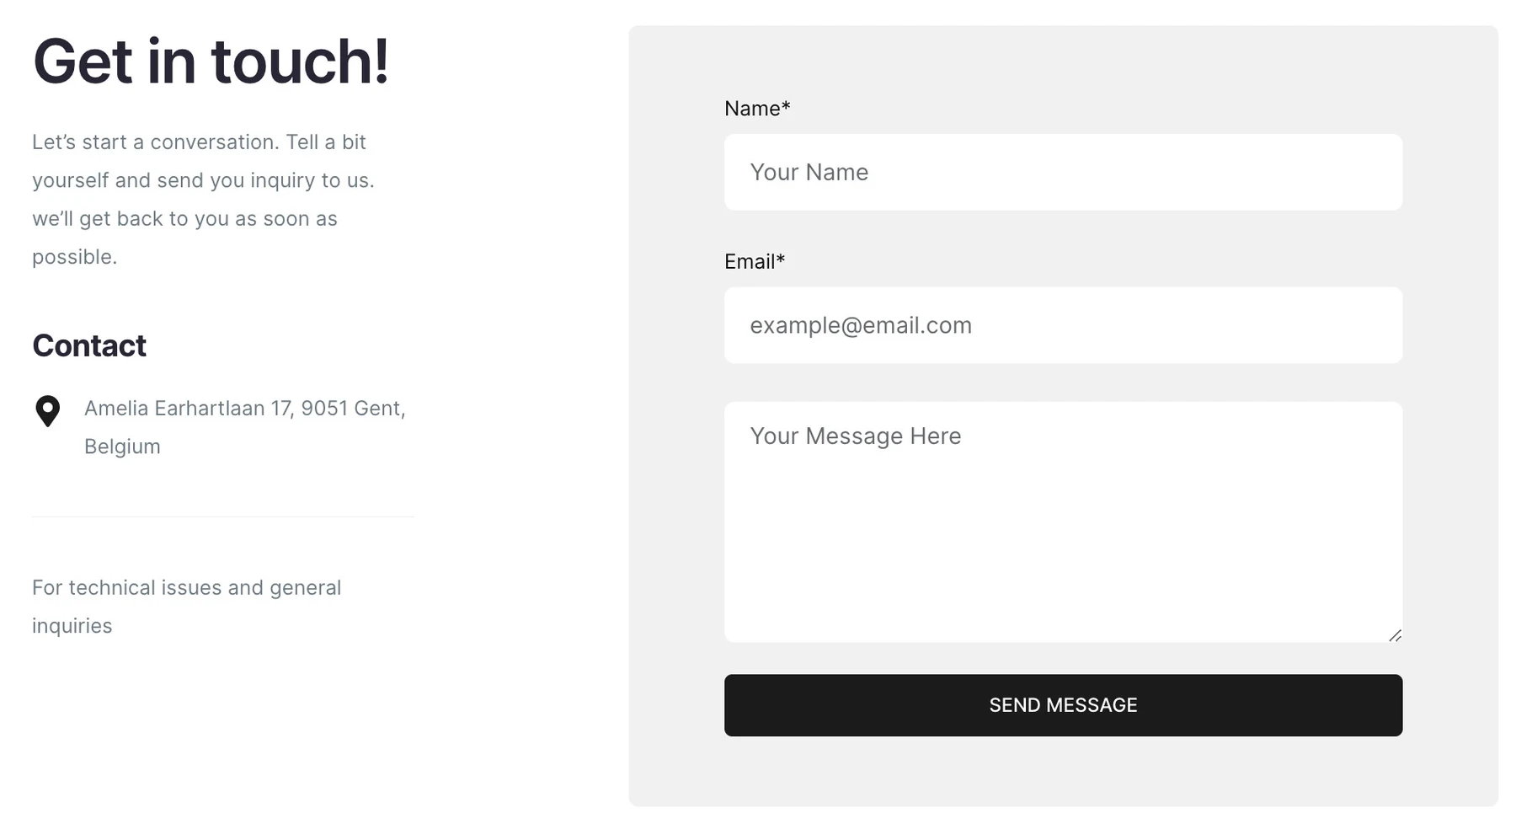Focus the Your Name input field
1516x813 pixels.
(1063, 172)
